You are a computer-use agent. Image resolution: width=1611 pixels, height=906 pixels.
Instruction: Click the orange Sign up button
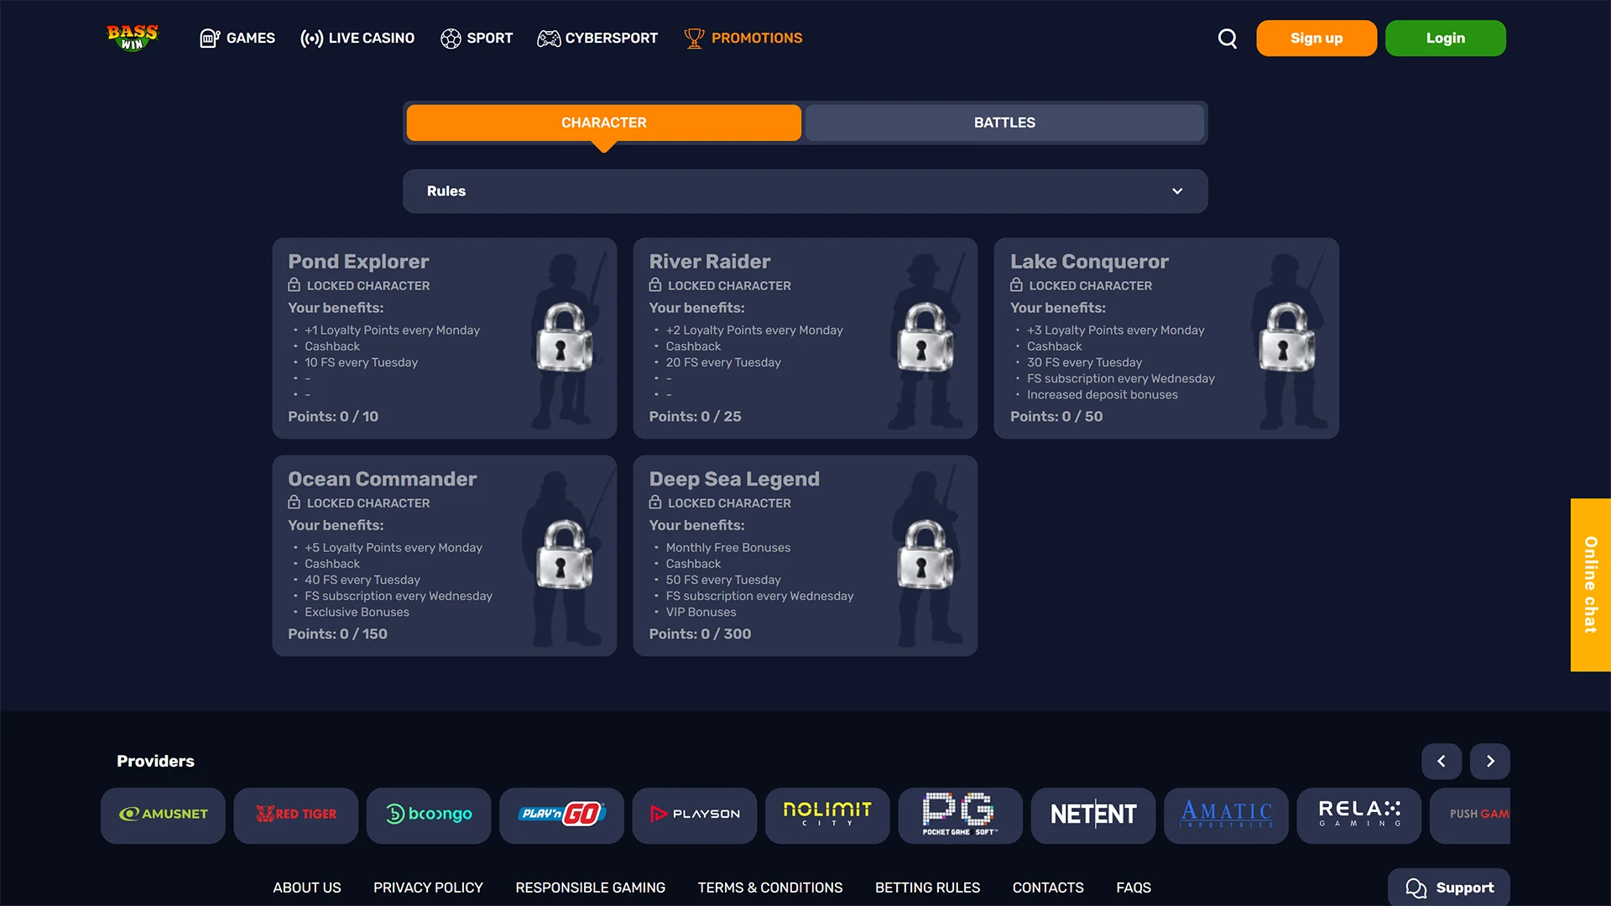coord(1316,39)
